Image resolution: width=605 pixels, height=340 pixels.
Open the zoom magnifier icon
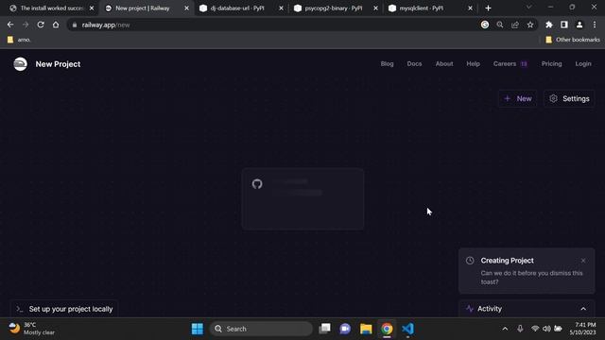point(500,25)
